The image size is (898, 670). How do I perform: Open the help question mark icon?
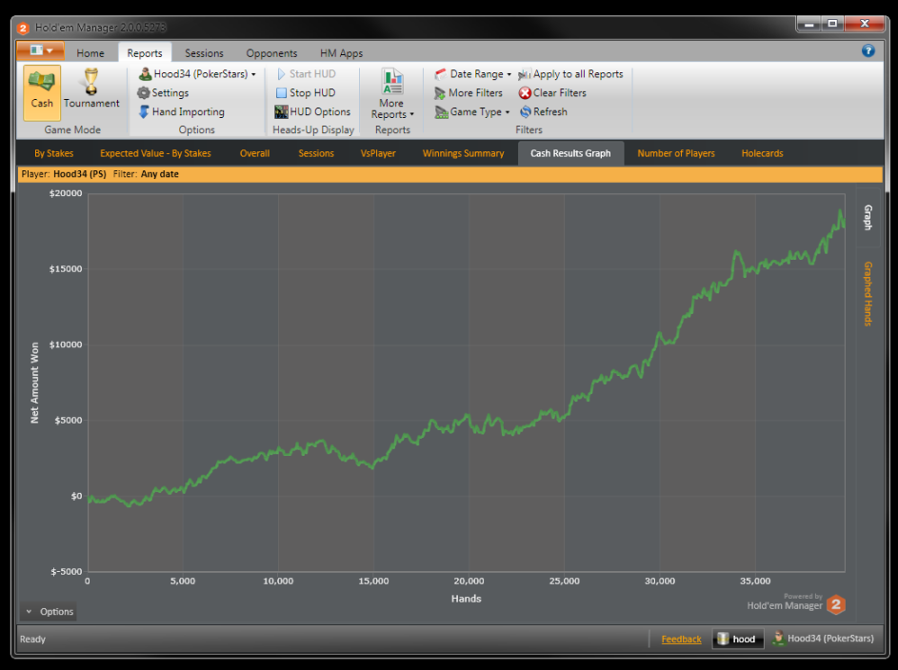point(868,50)
